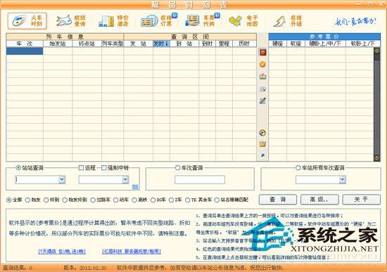Image resolution: width=387 pixels, height=272 pixels.
Task: Sort by the 发时 column header
Action: click(161, 44)
